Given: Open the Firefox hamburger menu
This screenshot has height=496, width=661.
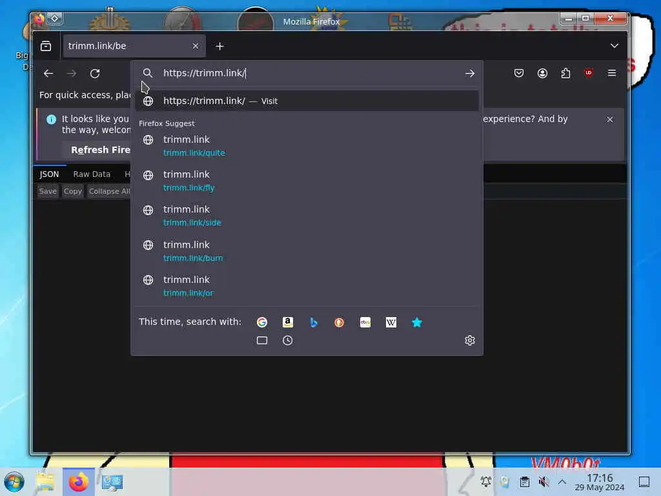Looking at the screenshot, I should point(612,73).
